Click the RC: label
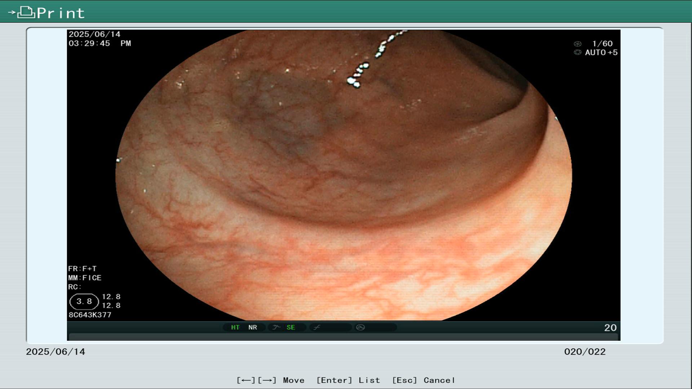This screenshot has height=389, width=692. point(75,287)
